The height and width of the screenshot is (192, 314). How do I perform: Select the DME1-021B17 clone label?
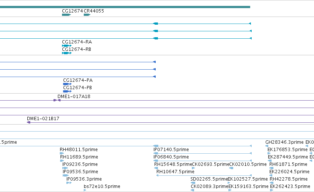[43, 119]
